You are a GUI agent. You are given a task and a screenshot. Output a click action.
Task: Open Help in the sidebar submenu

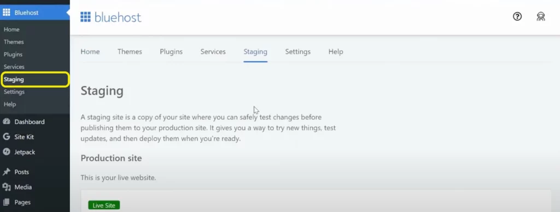10,104
